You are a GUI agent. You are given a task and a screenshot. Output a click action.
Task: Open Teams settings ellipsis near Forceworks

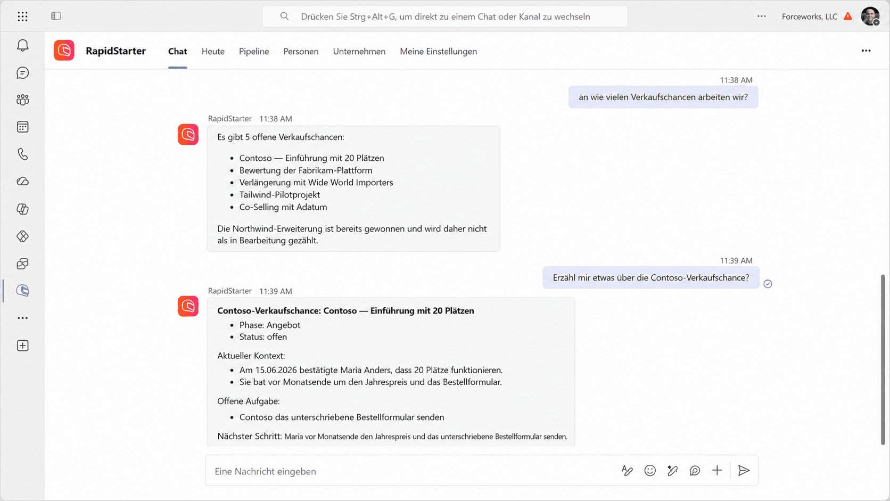pos(762,17)
